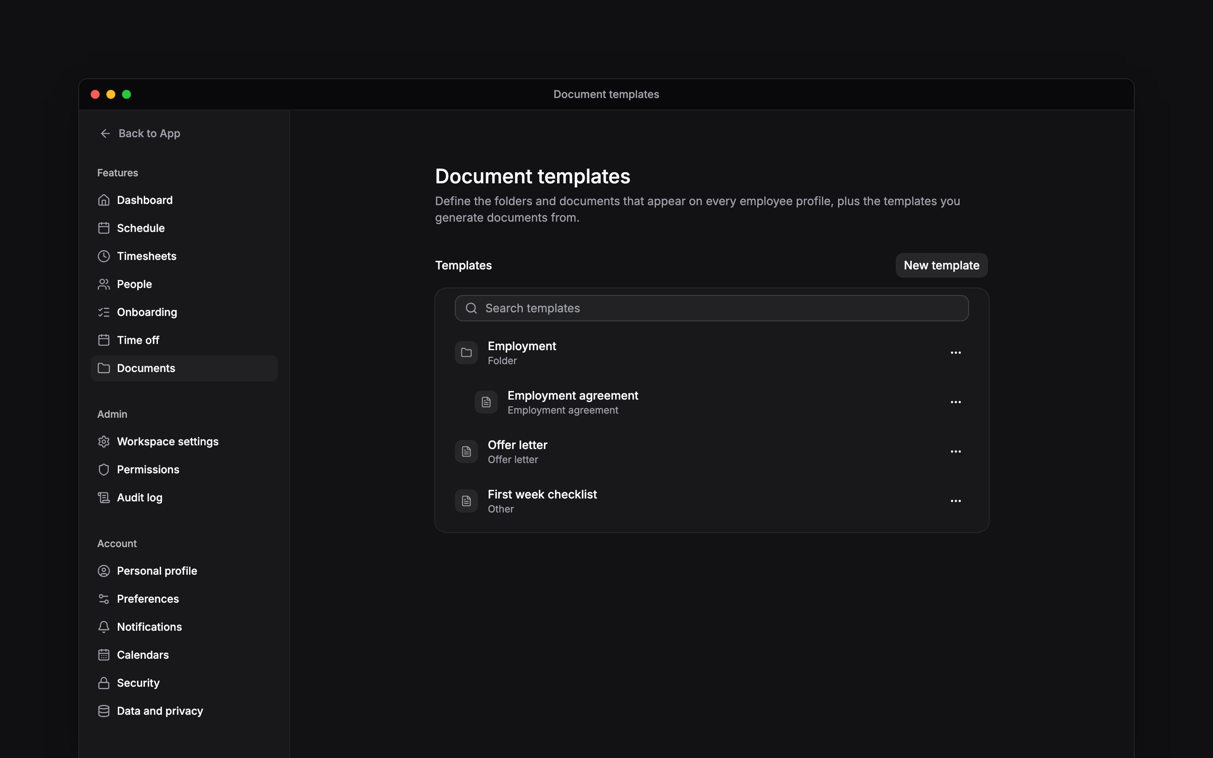1213x758 pixels.
Task: Click the Calendars grid icon
Action: [104, 655]
